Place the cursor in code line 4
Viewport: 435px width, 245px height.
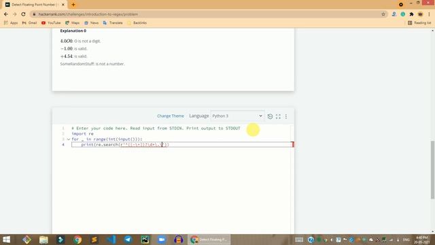(x=181, y=144)
